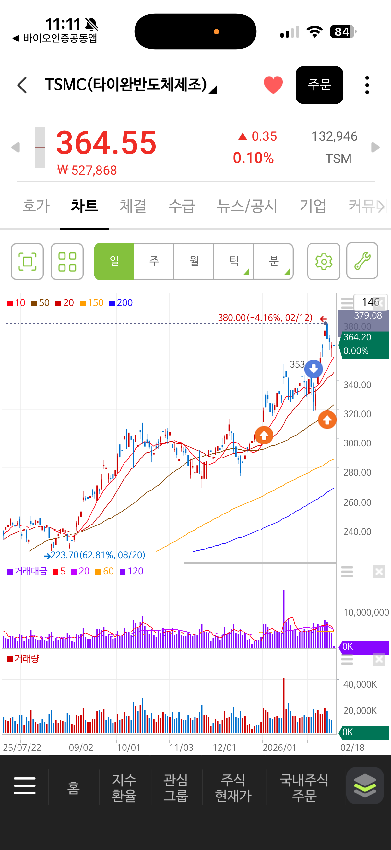
Task: Tap the red 10 moving average swatch
Action: point(10,303)
